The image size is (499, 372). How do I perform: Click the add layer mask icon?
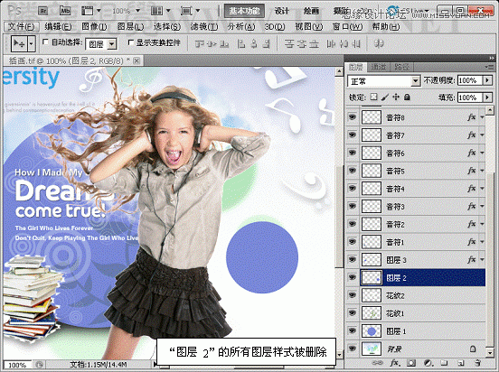pyautogui.click(x=411, y=363)
